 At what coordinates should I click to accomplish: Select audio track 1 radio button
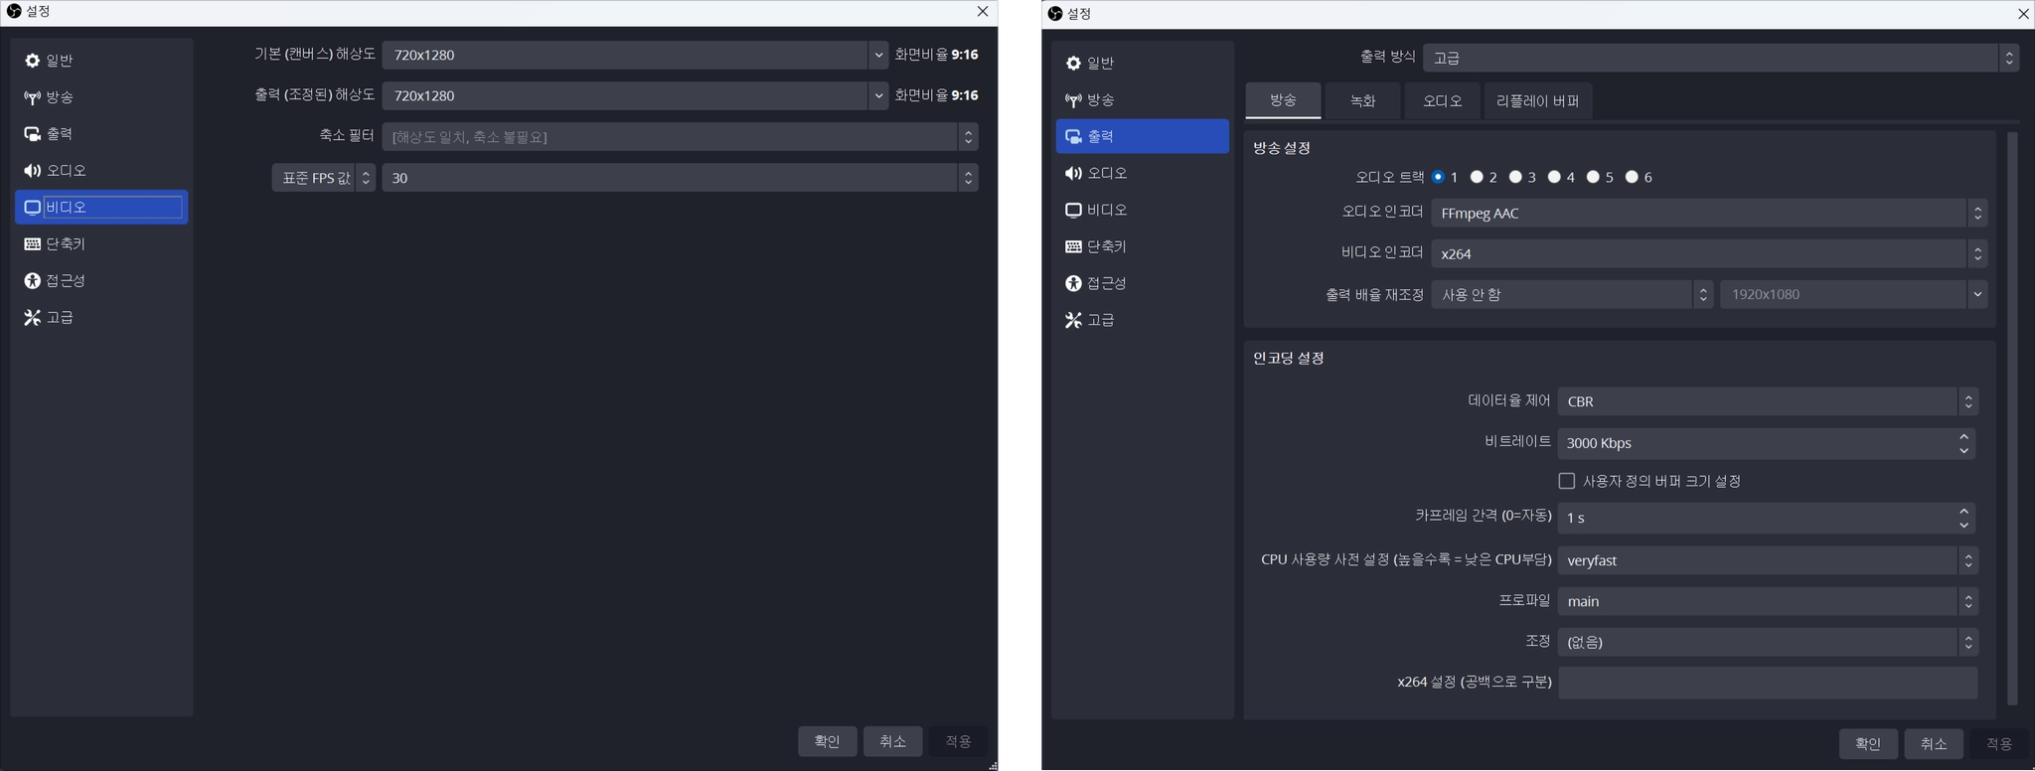(x=1439, y=177)
